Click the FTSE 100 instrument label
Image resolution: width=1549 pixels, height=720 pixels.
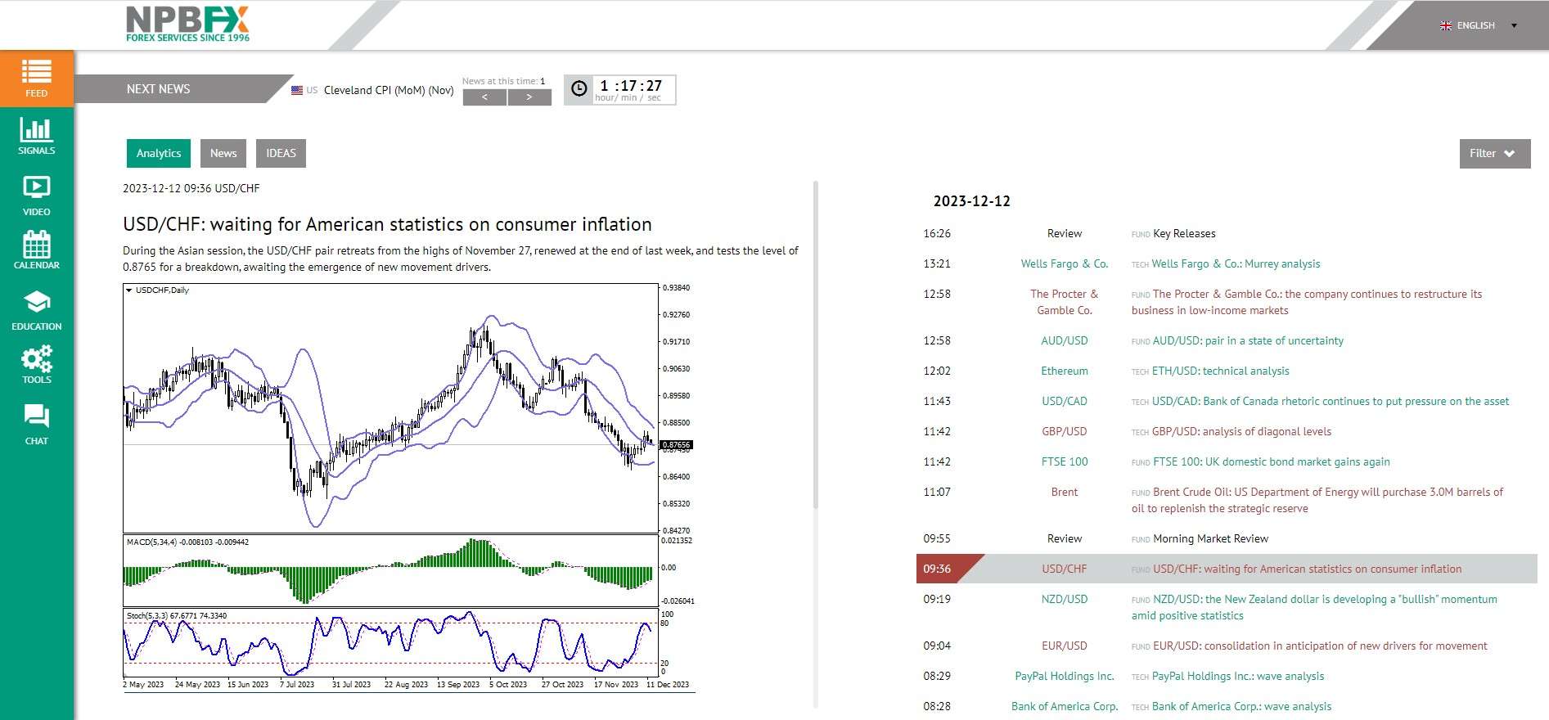[1065, 461]
